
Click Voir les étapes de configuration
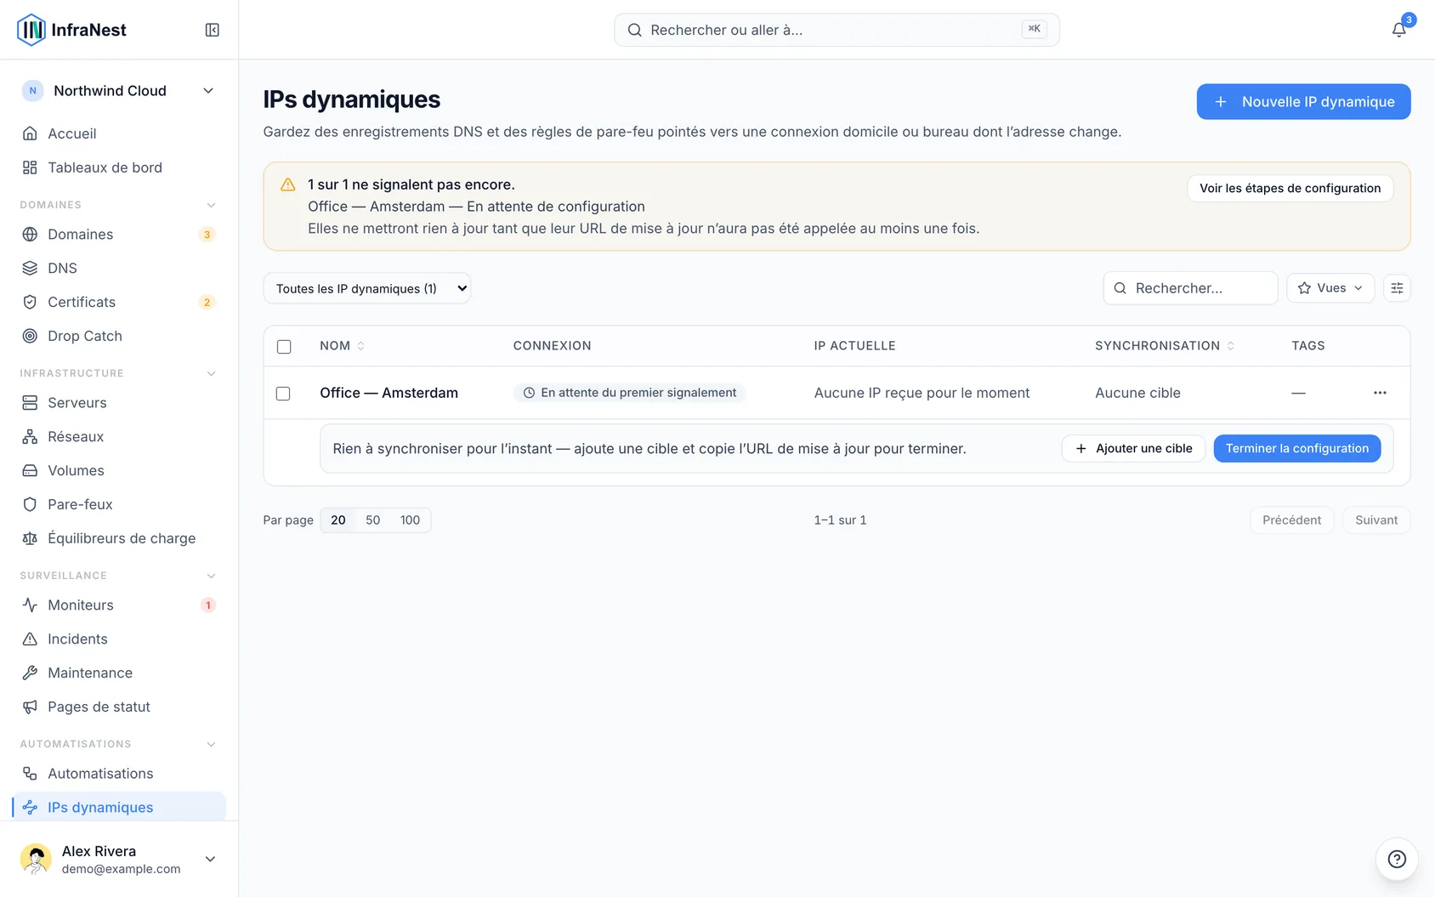click(x=1290, y=188)
